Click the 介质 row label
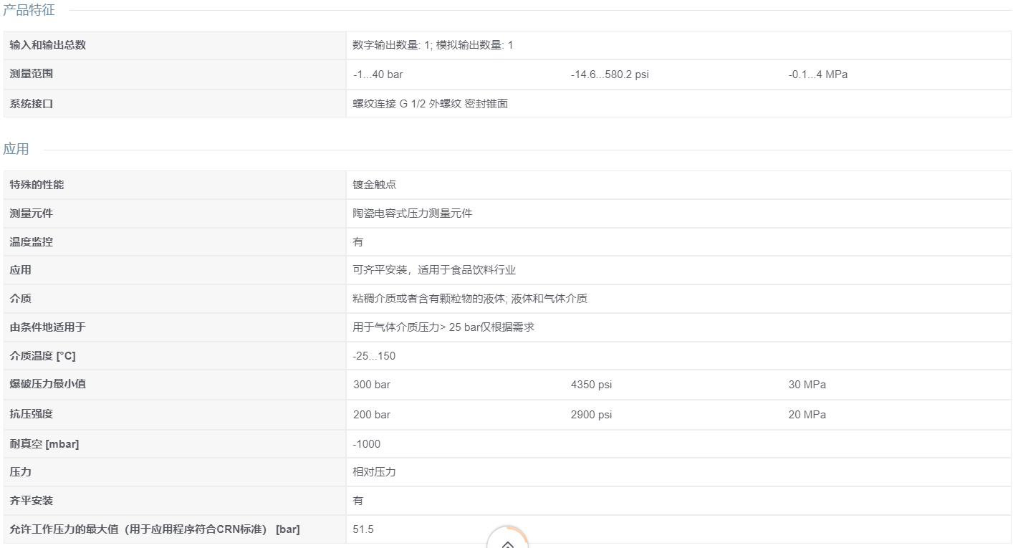This screenshot has width=1013, height=548. [21, 299]
